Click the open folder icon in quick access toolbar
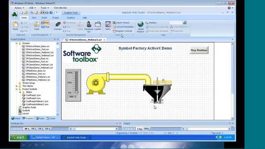The height and width of the screenshot is (149, 265). click(26, 13)
